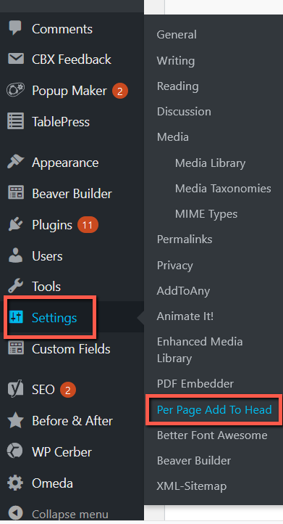Open the PDF Embedder settings
Viewport: 283px width, 524px height.
195,384
